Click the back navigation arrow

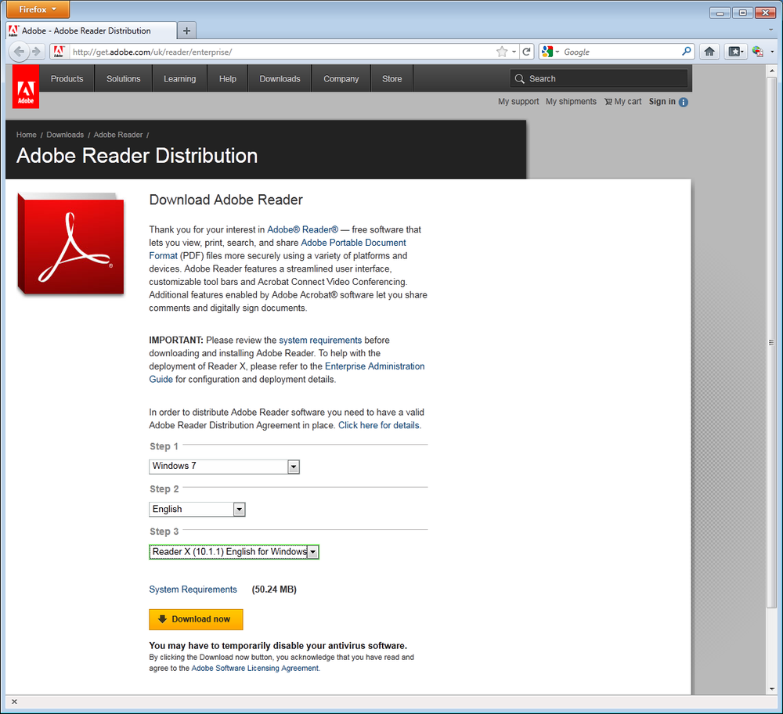click(x=19, y=51)
